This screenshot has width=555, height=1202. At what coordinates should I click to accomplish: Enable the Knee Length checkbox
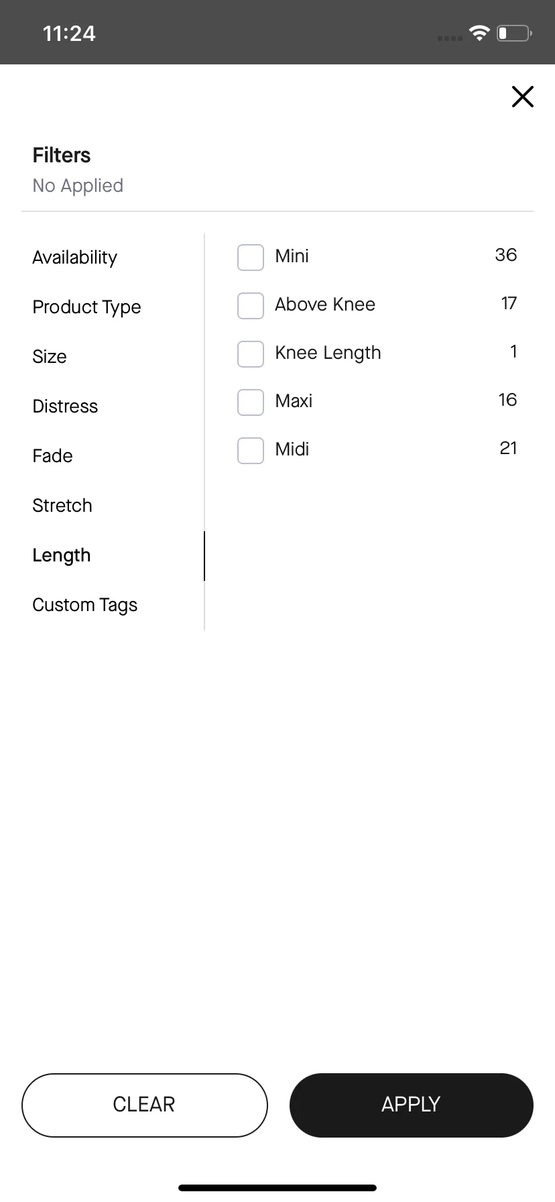pyautogui.click(x=251, y=354)
